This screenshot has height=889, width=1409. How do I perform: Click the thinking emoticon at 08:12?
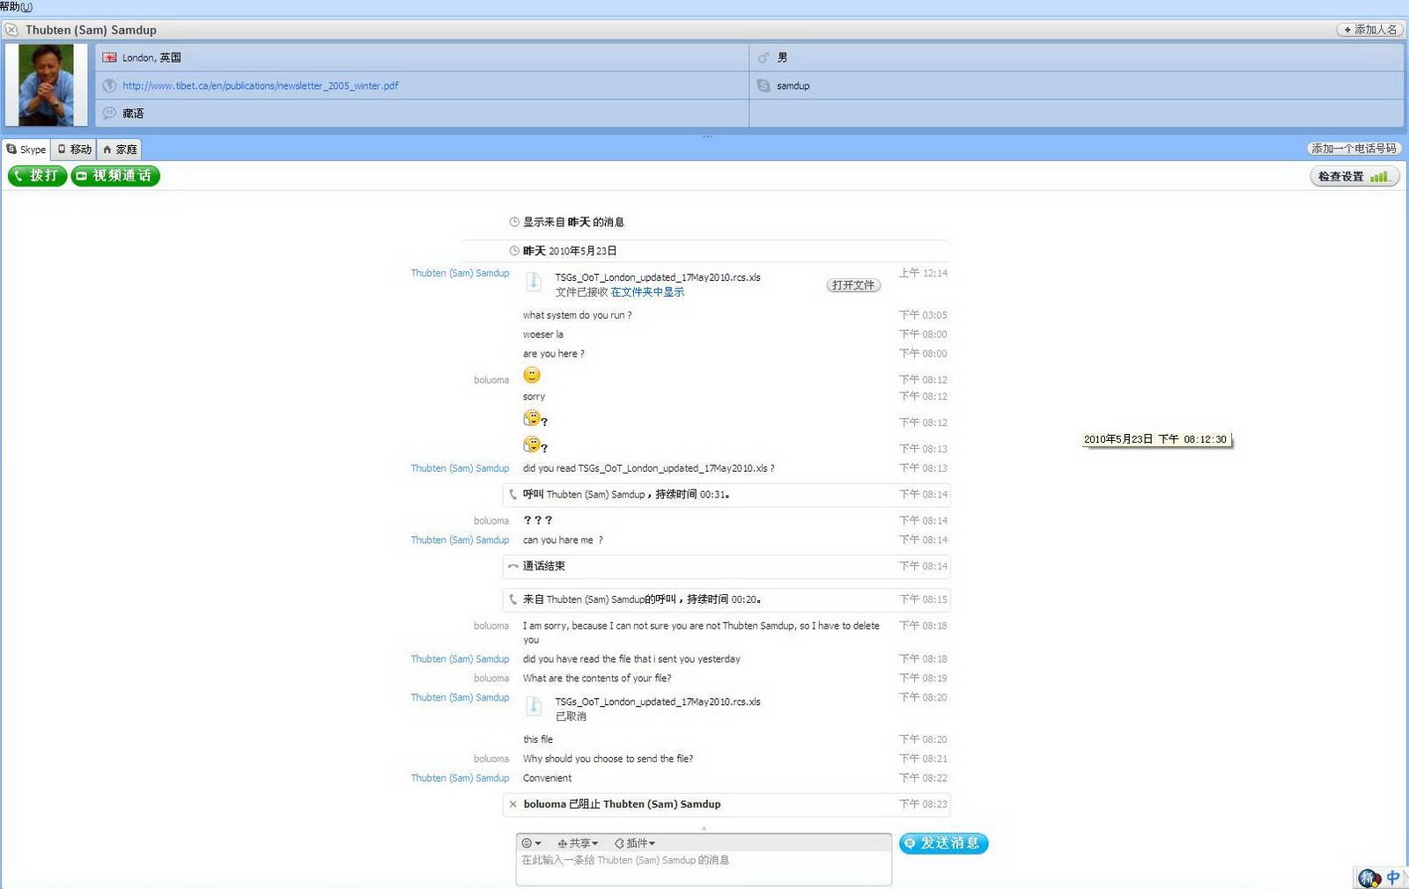[x=532, y=418]
